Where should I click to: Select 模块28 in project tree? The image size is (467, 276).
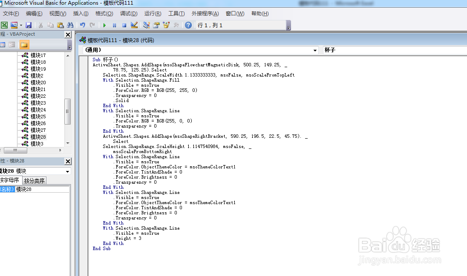point(38,137)
